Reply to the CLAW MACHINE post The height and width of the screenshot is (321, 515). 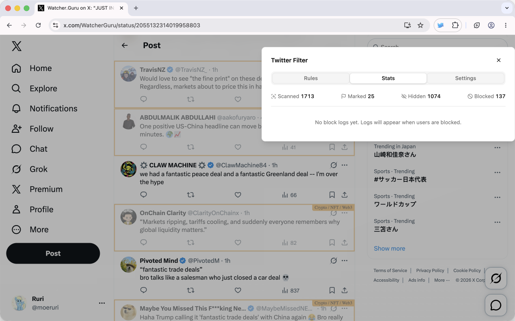(144, 195)
